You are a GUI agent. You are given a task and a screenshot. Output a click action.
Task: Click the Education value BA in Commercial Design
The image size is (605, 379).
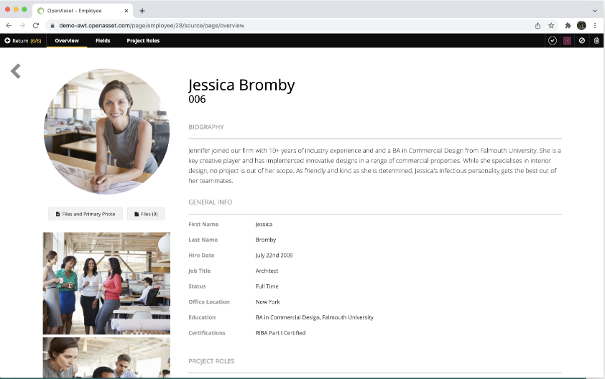[315, 317]
